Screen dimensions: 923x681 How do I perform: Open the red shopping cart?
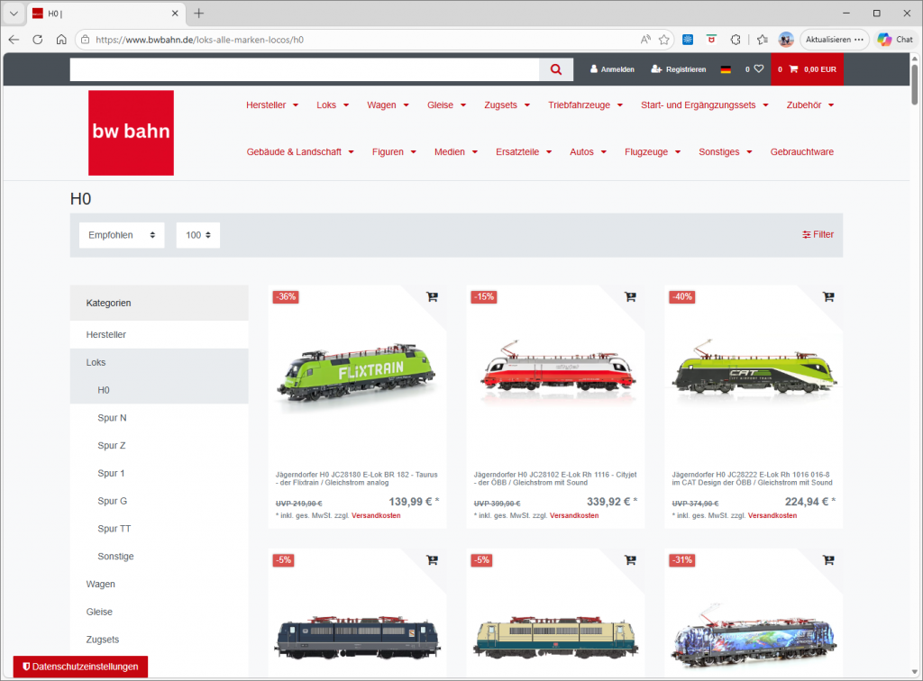click(807, 69)
